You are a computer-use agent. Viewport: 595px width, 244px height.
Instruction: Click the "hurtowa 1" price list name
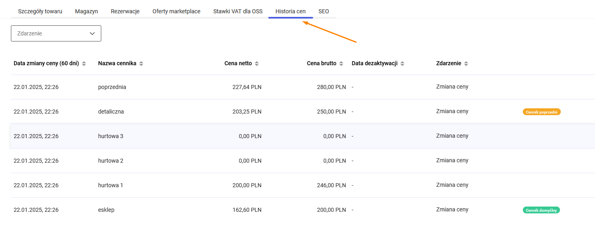click(x=111, y=185)
